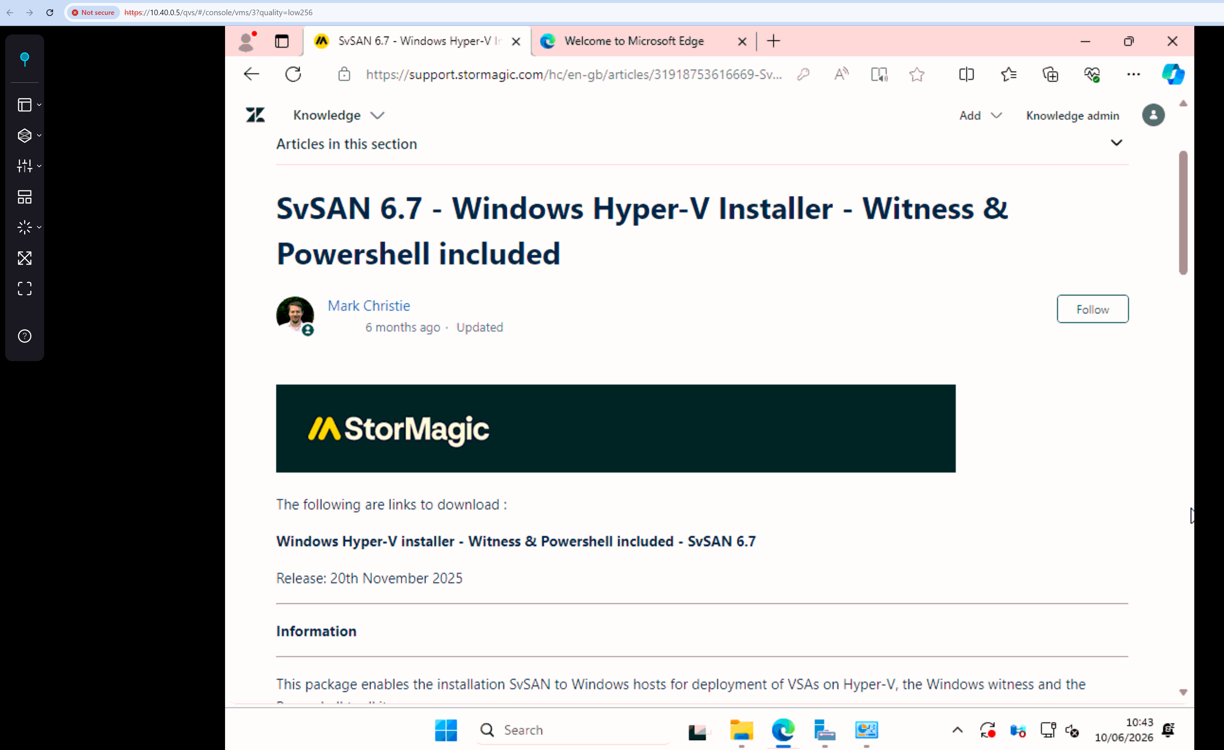Refresh the StorMagic support page in Edge

point(293,75)
